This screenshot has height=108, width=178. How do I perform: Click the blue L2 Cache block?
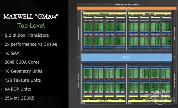pos(127,57)
